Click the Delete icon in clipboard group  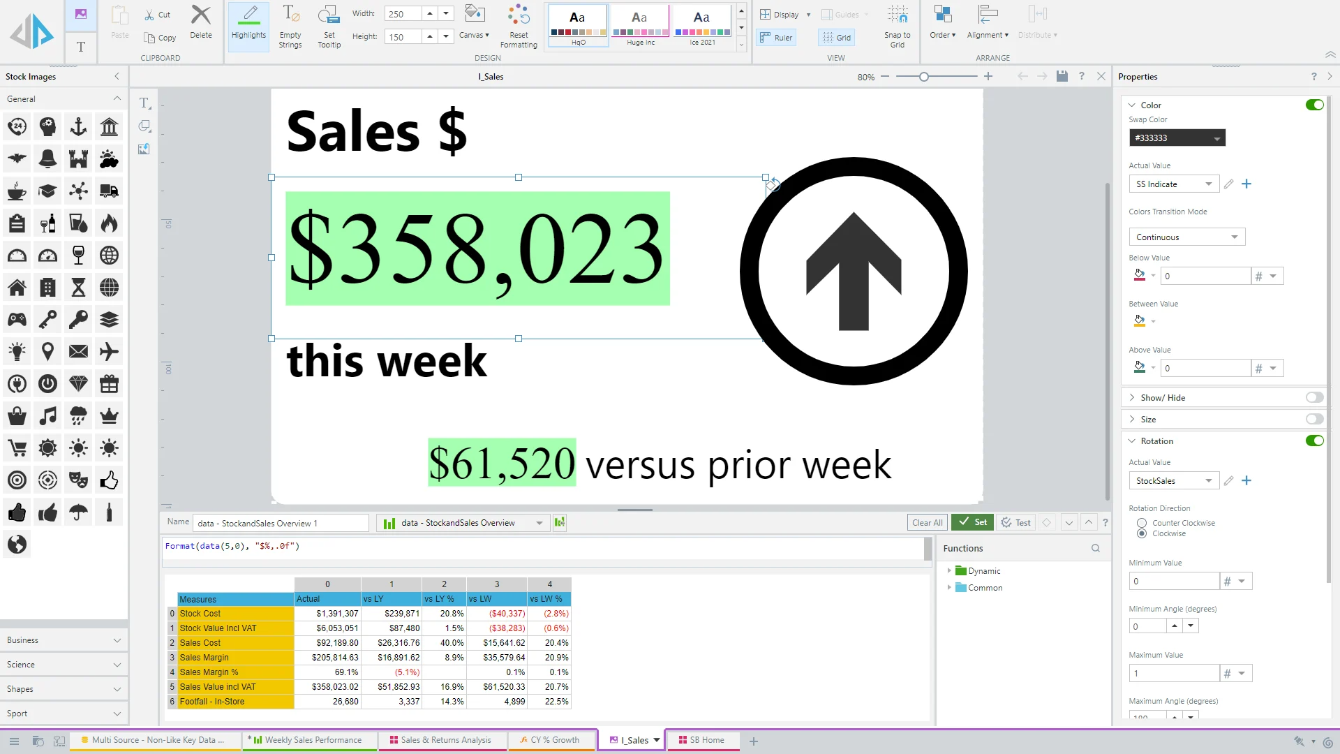pos(201,22)
